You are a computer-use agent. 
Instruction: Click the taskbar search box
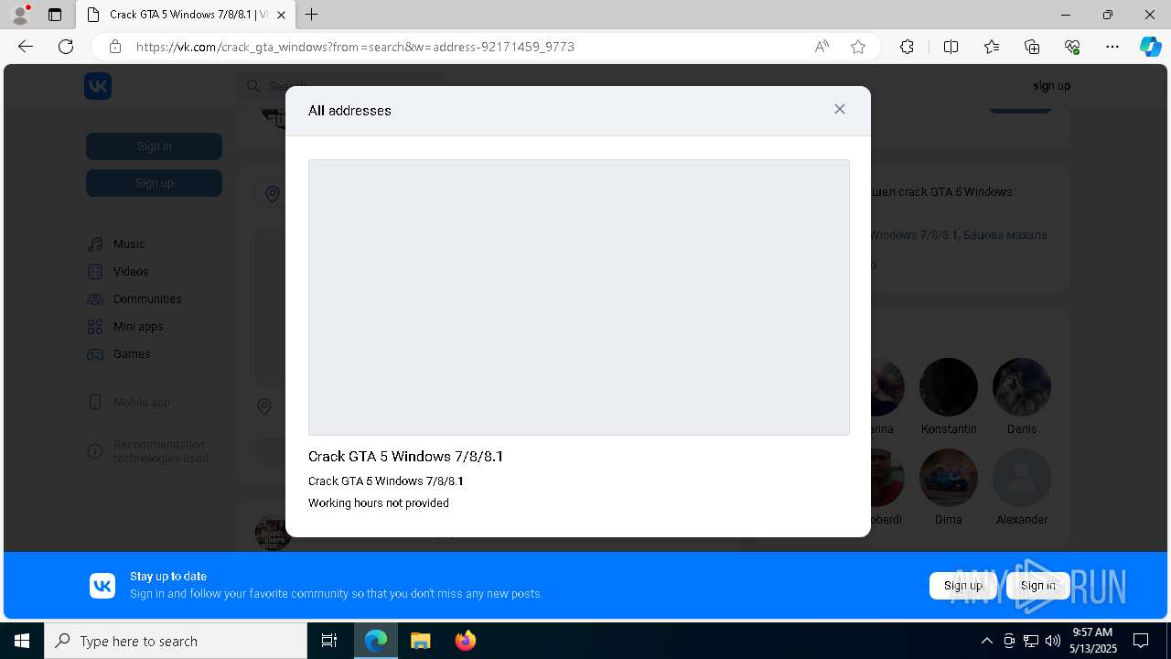click(x=176, y=641)
